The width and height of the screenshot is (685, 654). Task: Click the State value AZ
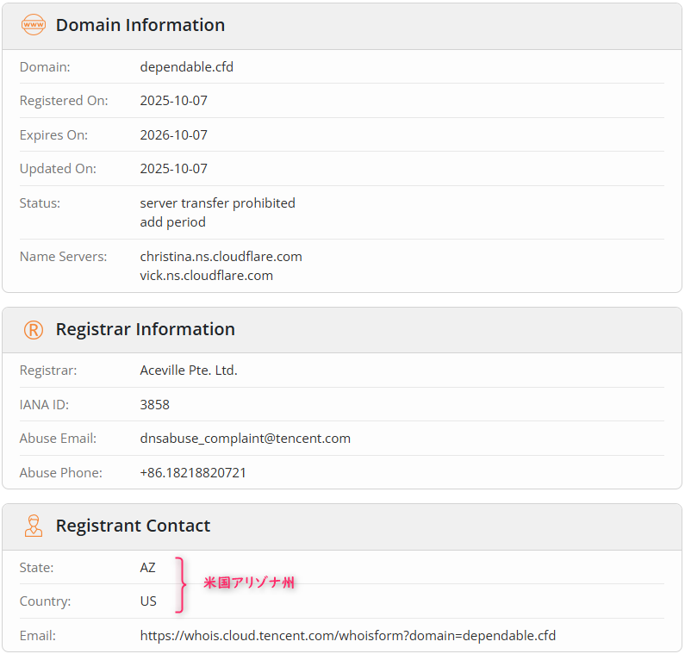click(x=148, y=567)
